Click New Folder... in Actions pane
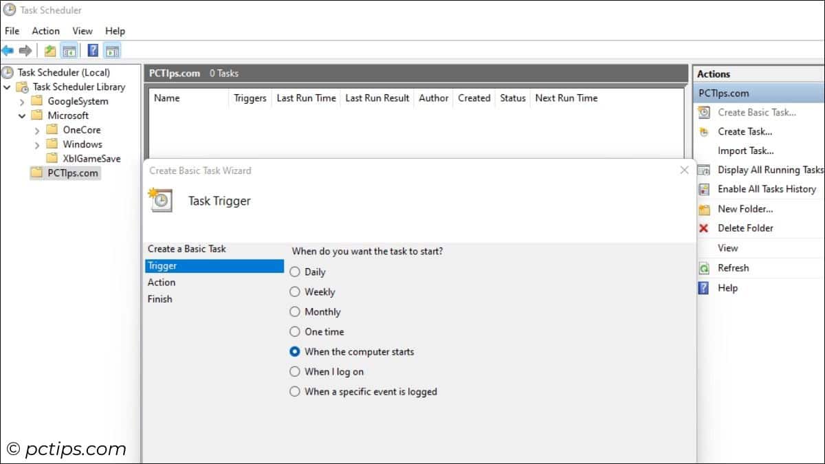 (x=746, y=209)
